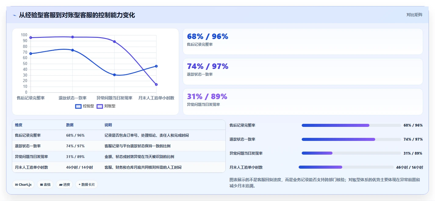Click the 说明 table column header
This screenshot has height=201, width=435.
[108, 125]
